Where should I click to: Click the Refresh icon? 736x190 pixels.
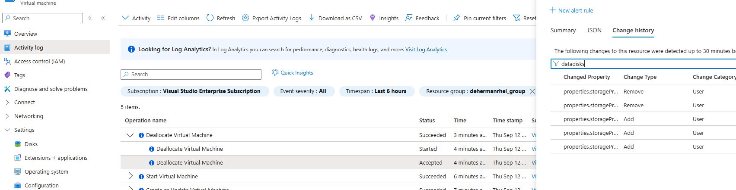point(210,18)
